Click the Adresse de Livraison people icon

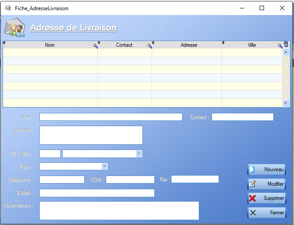tap(15, 28)
